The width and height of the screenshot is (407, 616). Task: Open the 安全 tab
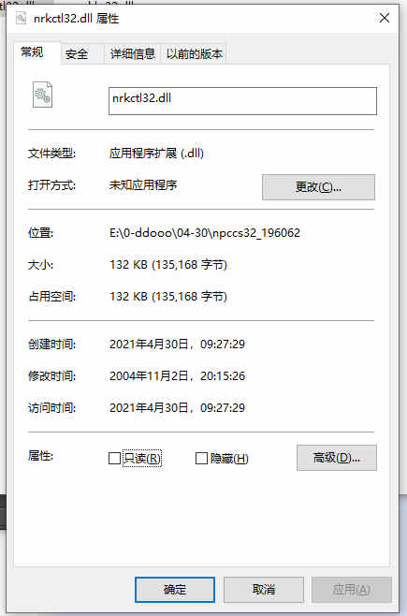(77, 53)
